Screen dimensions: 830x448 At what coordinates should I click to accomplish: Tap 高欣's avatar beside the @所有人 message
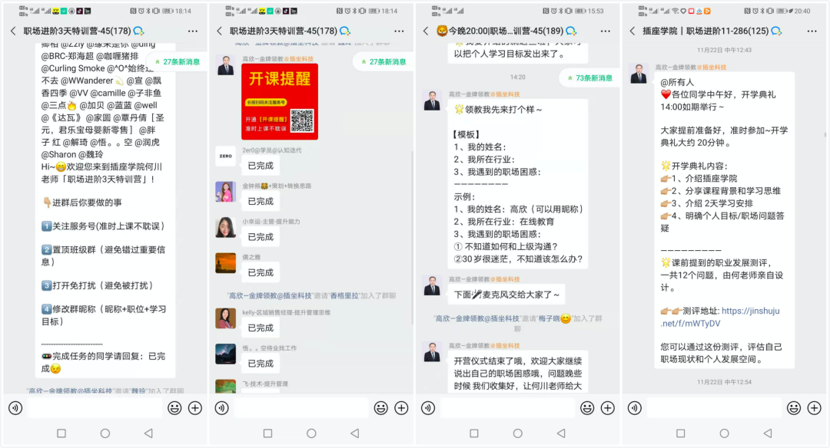pyautogui.click(x=639, y=74)
